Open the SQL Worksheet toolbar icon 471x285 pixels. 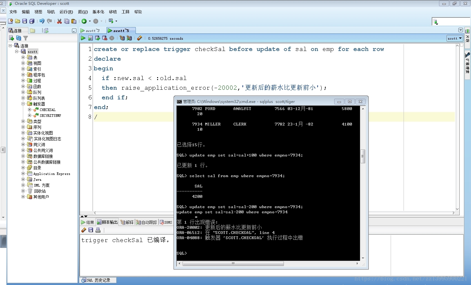(x=111, y=21)
